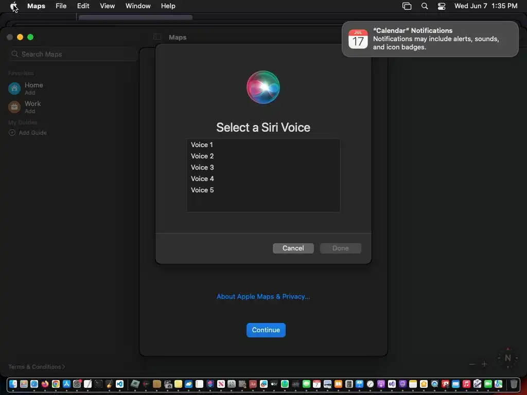Open Stickies from the Dock
The width and height of the screenshot is (527, 395).
pos(178,384)
